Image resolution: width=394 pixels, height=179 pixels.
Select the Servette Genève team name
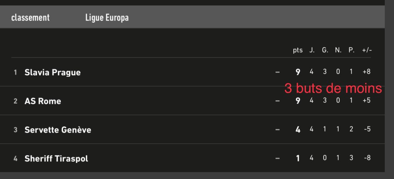58,130
